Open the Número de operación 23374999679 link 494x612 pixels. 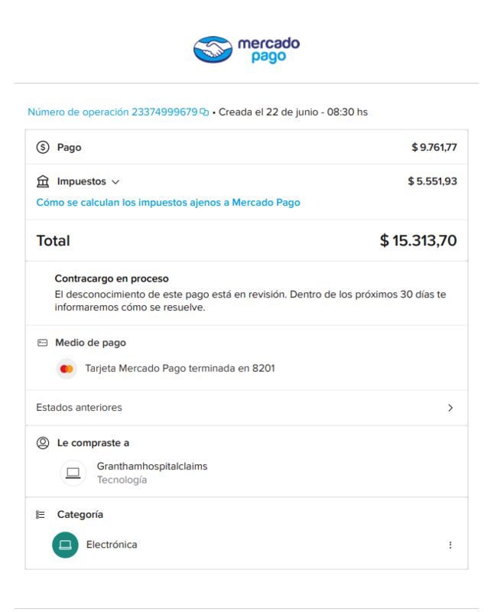click(x=112, y=112)
